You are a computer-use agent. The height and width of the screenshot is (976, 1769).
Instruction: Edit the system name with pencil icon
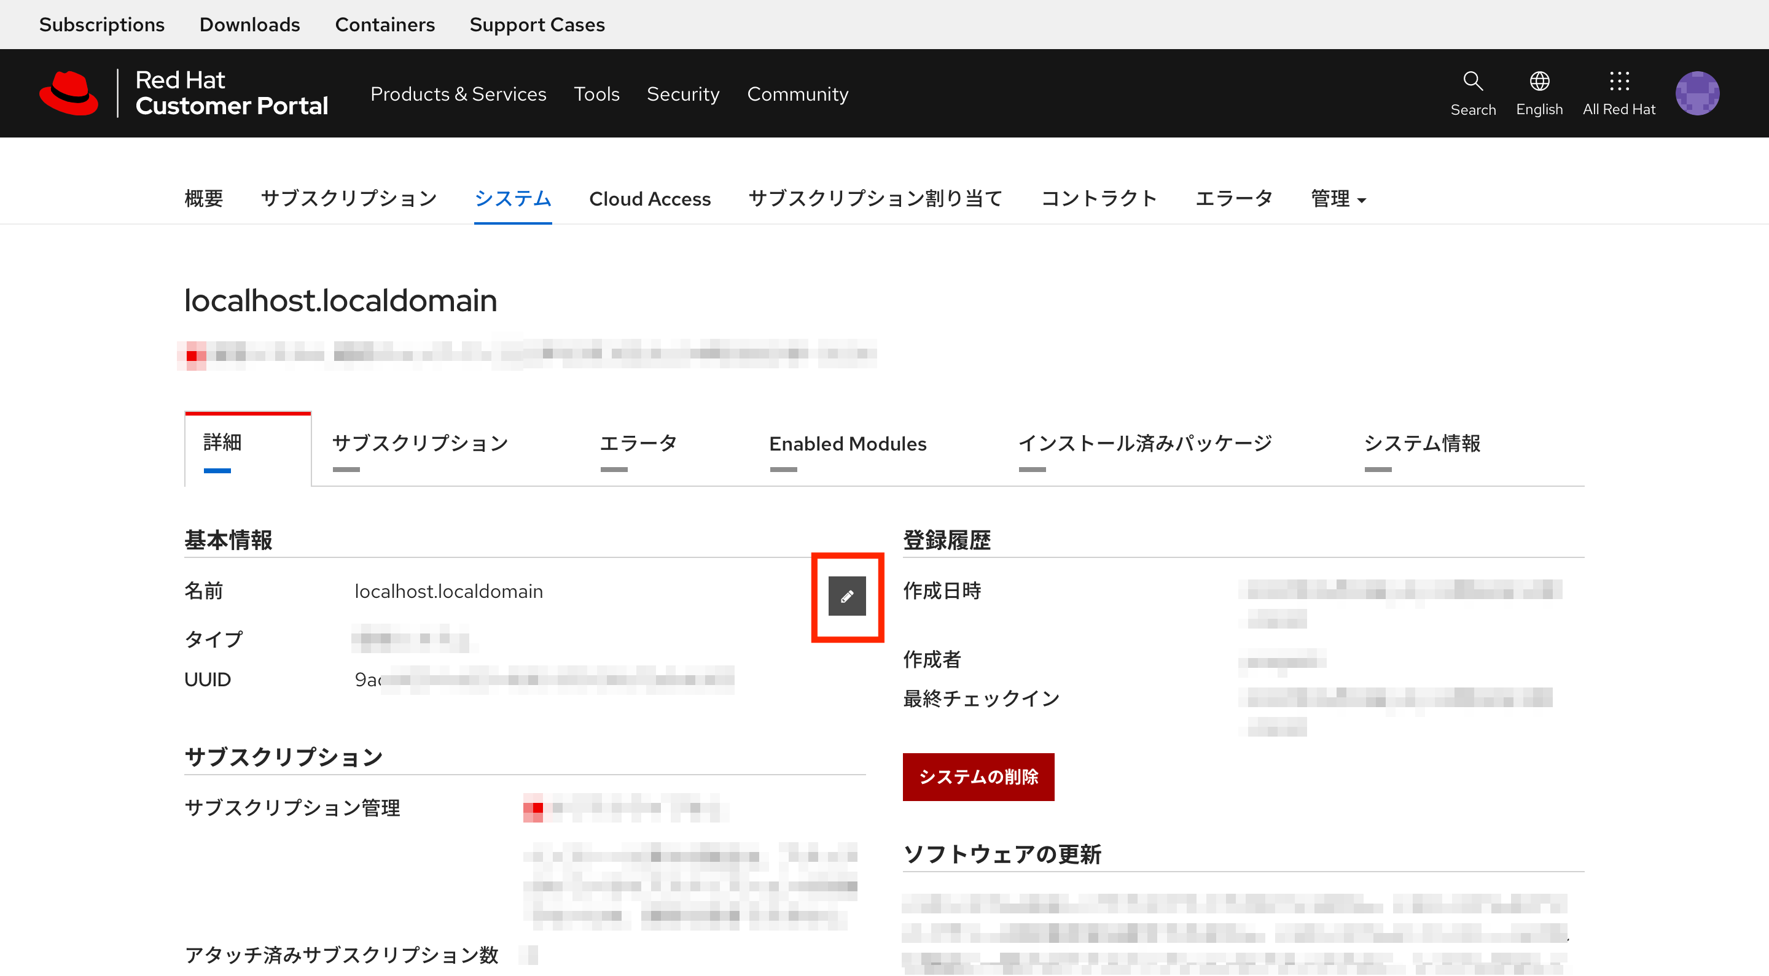(x=847, y=596)
